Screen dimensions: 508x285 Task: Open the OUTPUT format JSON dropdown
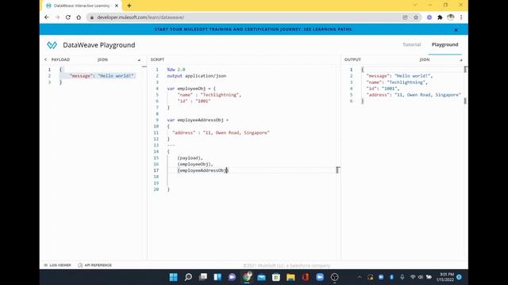pos(441,59)
